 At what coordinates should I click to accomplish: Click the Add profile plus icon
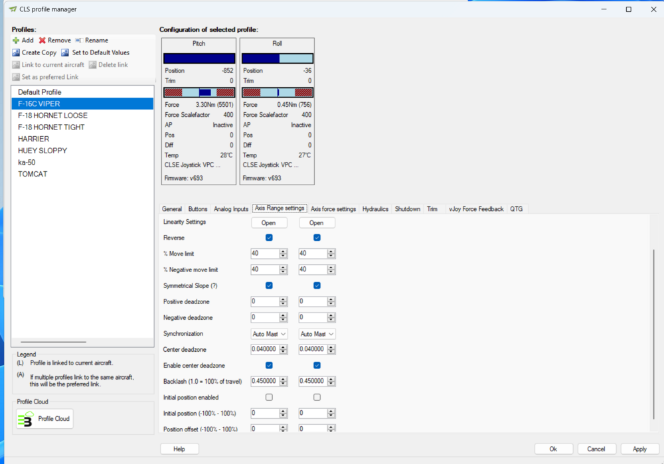pos(16,40)
